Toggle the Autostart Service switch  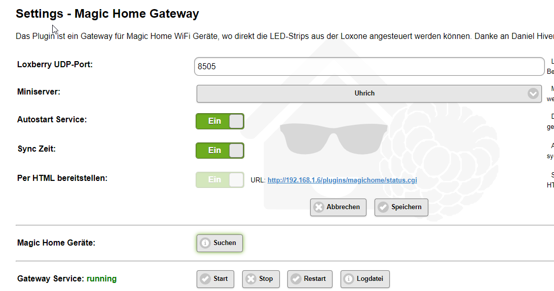click(x=220, y=121)
